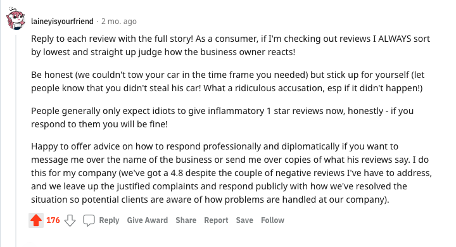Give Award to this comment

pos(148,220)
